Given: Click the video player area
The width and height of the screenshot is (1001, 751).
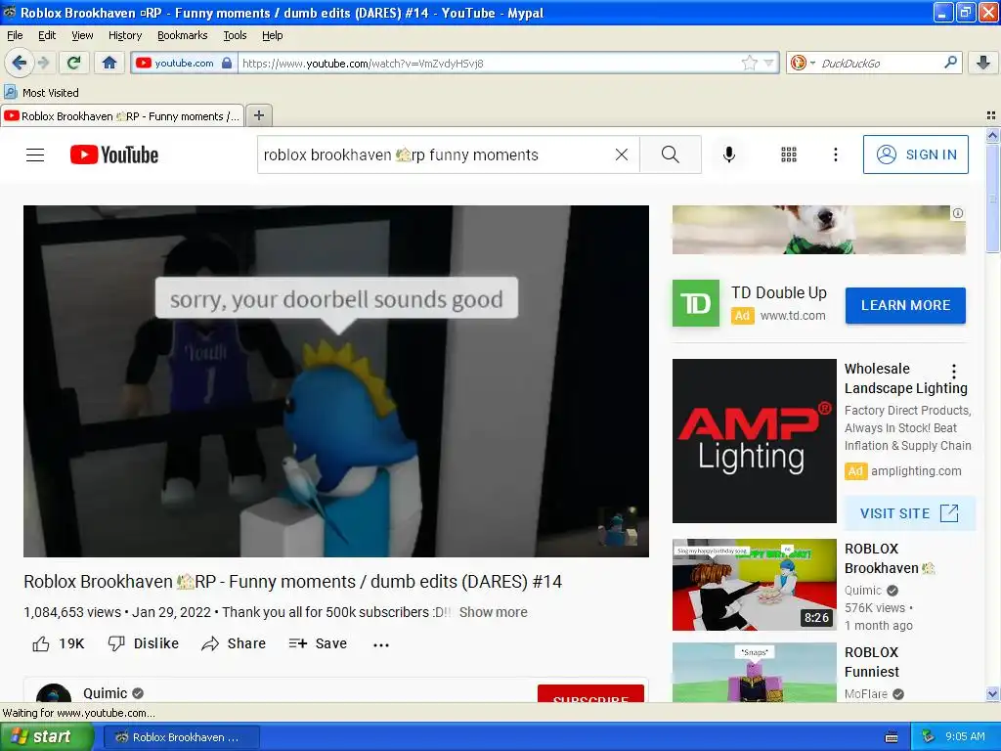Looking at the screenshot, I should pos(336,381).
